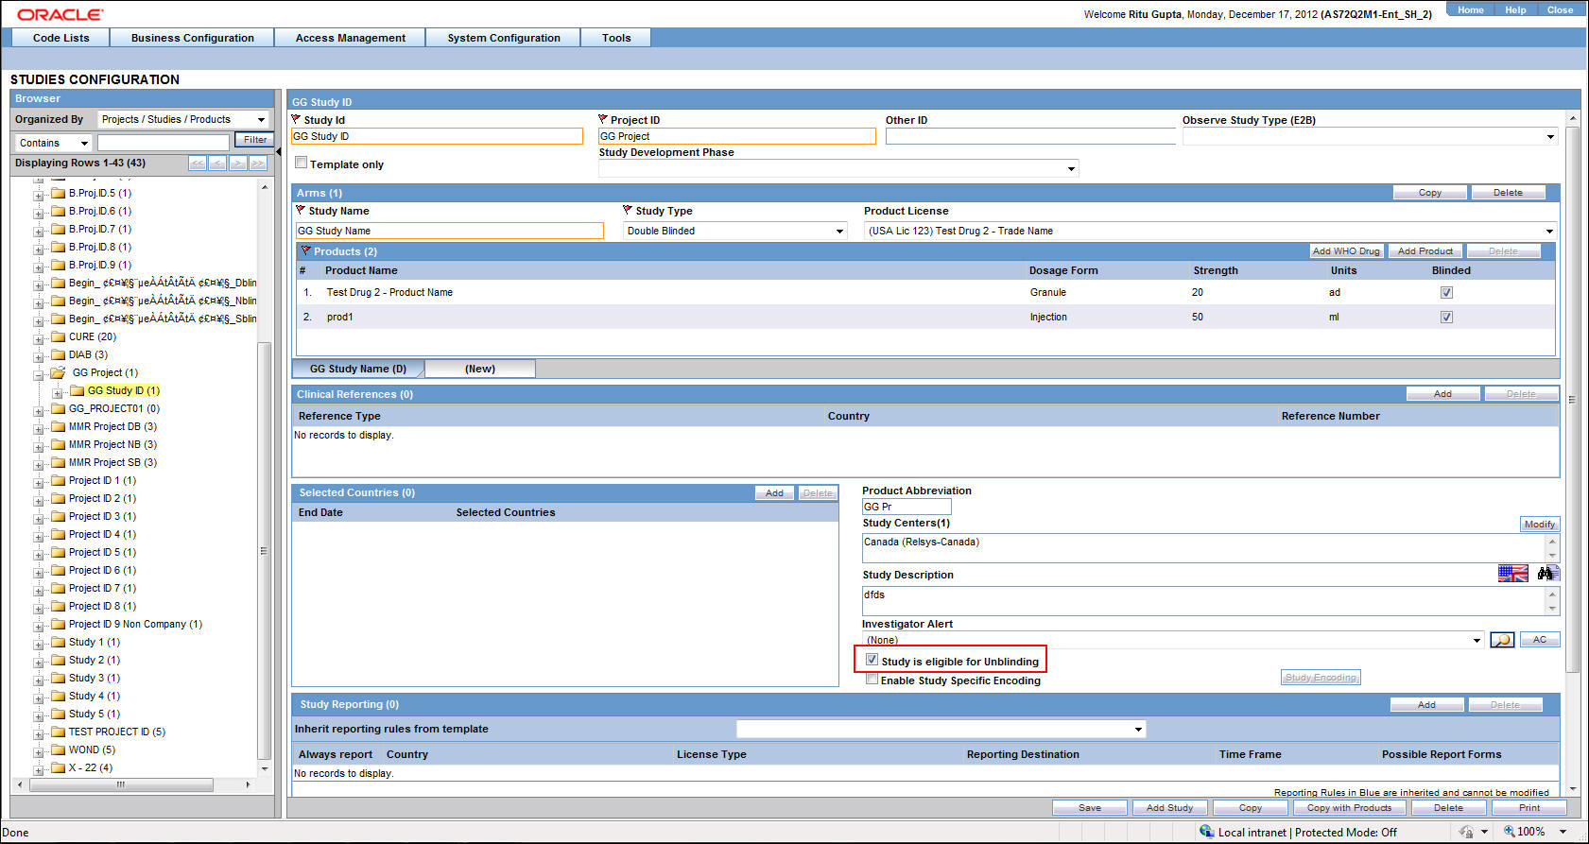The width and height of the screenshot is (1589, 844).
Task: Click the Save button
Action: pos(1090,808)
